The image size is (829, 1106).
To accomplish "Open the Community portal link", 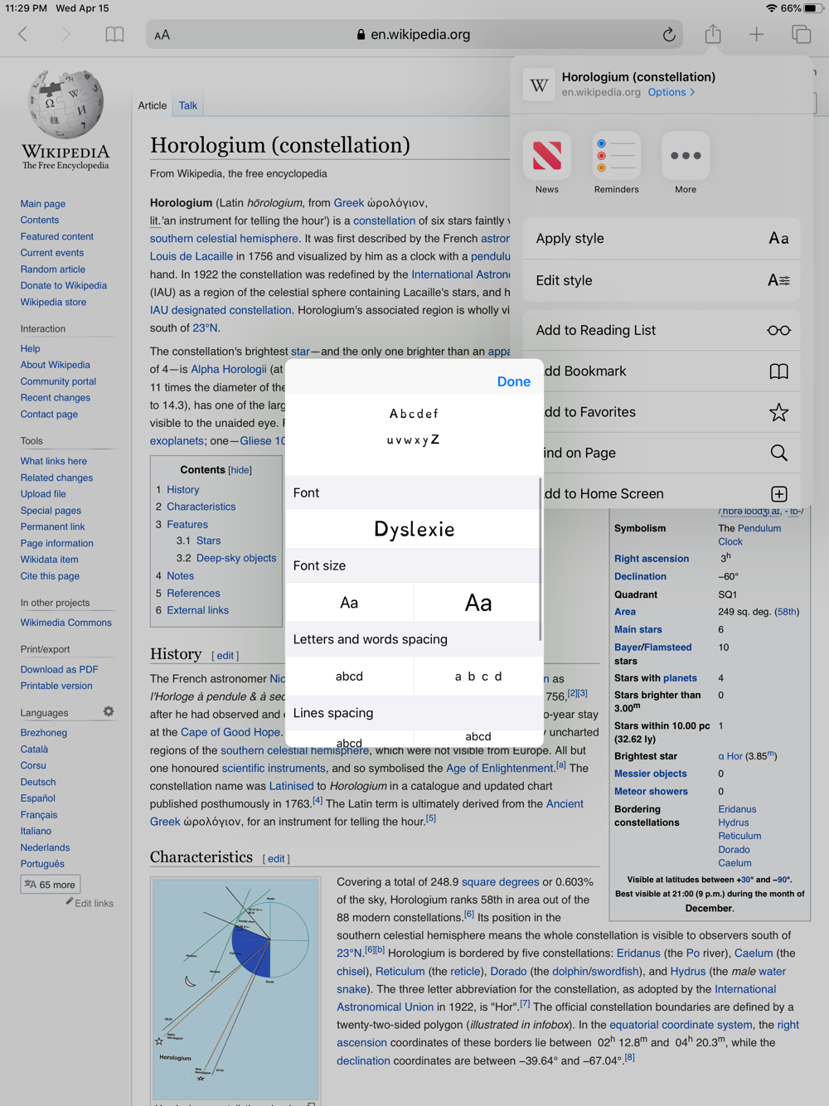I will click(59, 382).
